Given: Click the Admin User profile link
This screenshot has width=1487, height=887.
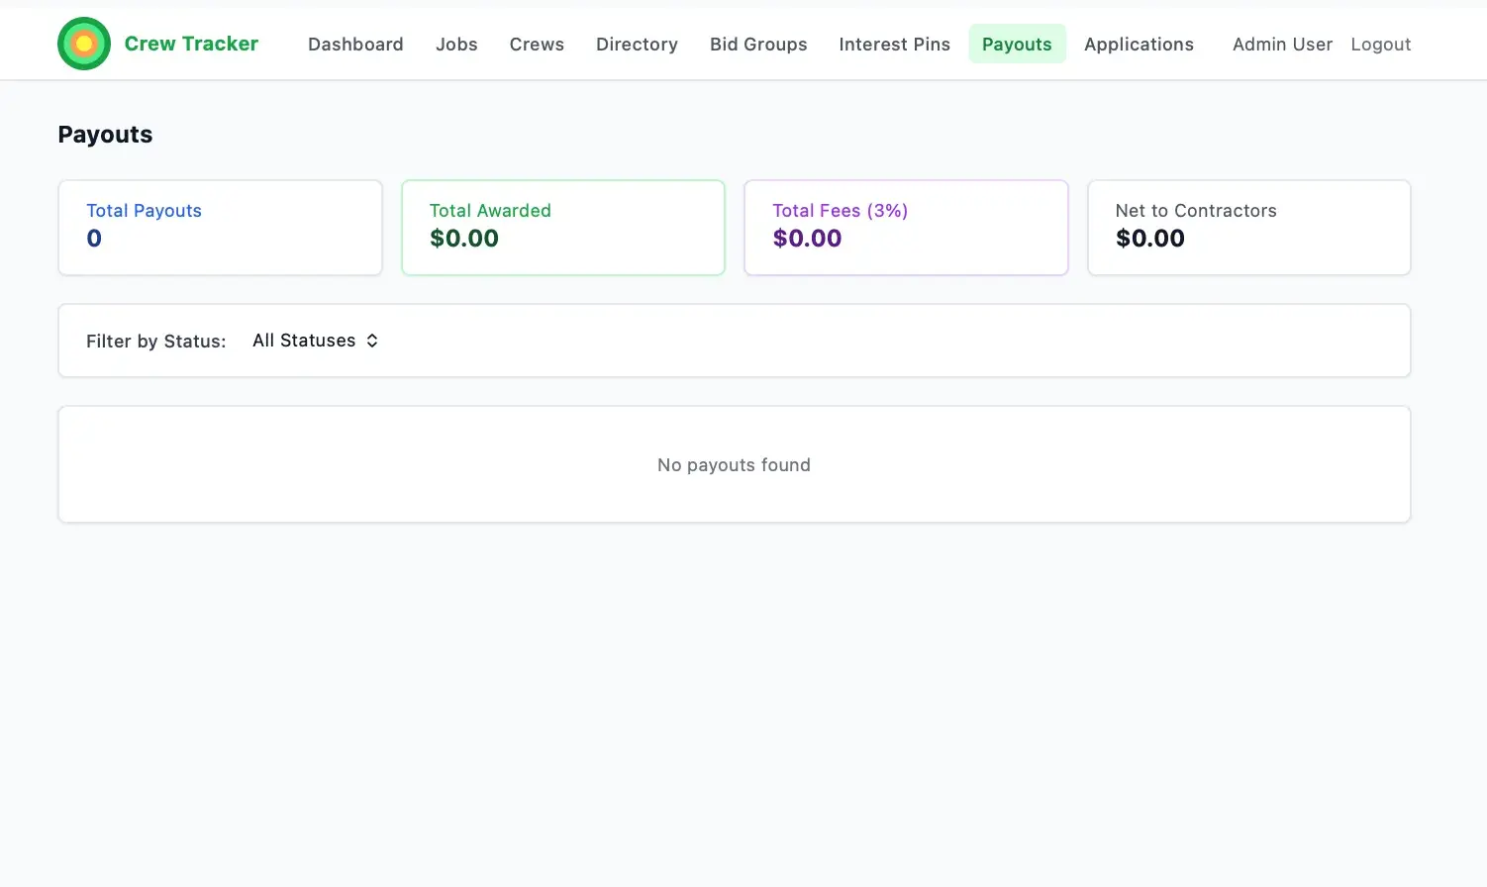Looking at the screenshot, I should (x=1282, y=44).
